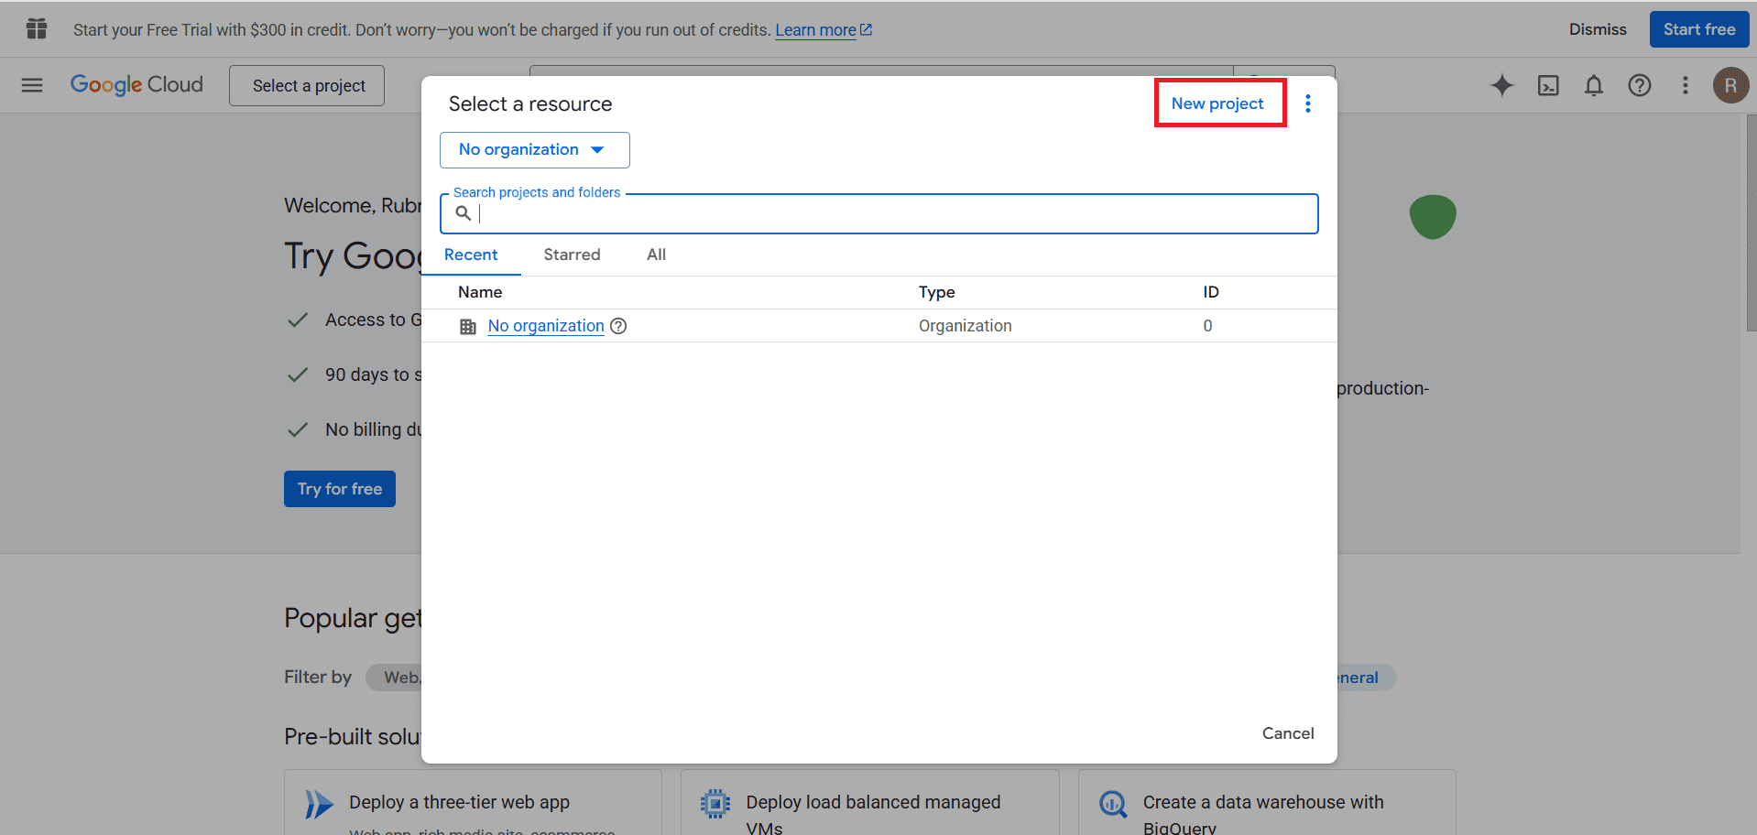This screenshot has height=835, width=1757.
Task: Switch to the Recent tab
Action: click(x=471, y=255)
